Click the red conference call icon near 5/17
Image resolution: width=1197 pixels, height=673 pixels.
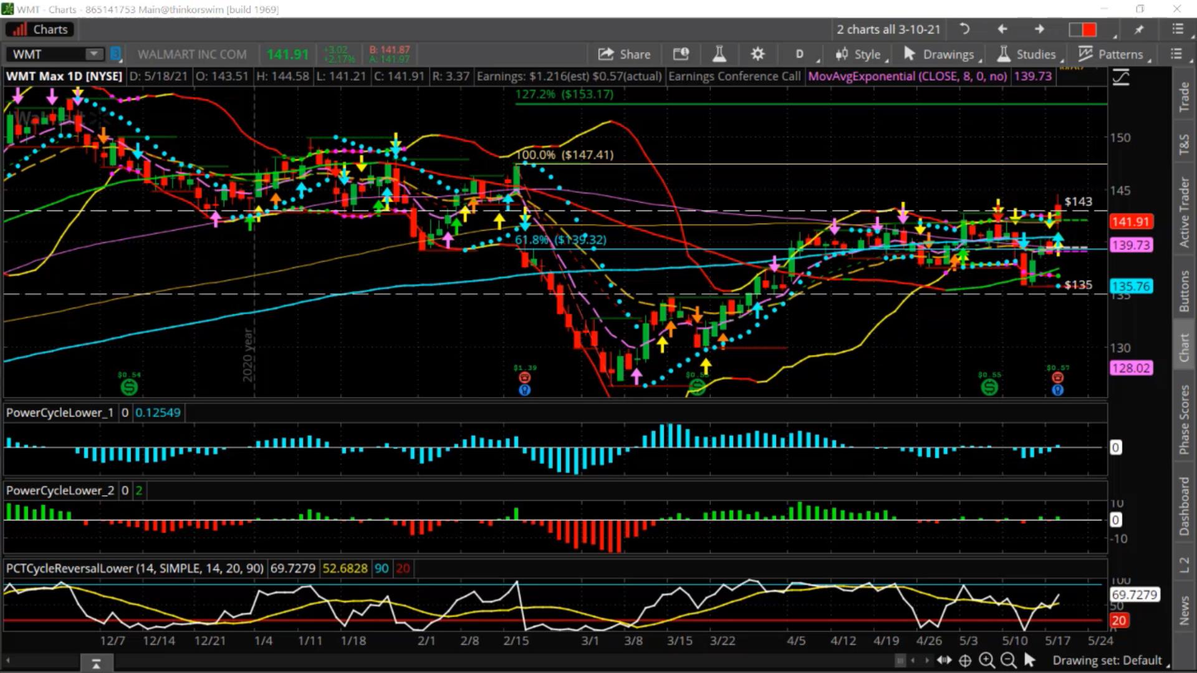[1057, 378]
